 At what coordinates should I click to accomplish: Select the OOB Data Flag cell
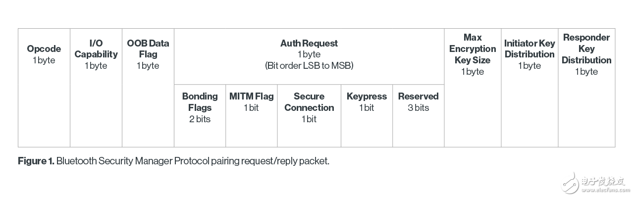click(x=148, y=54)
